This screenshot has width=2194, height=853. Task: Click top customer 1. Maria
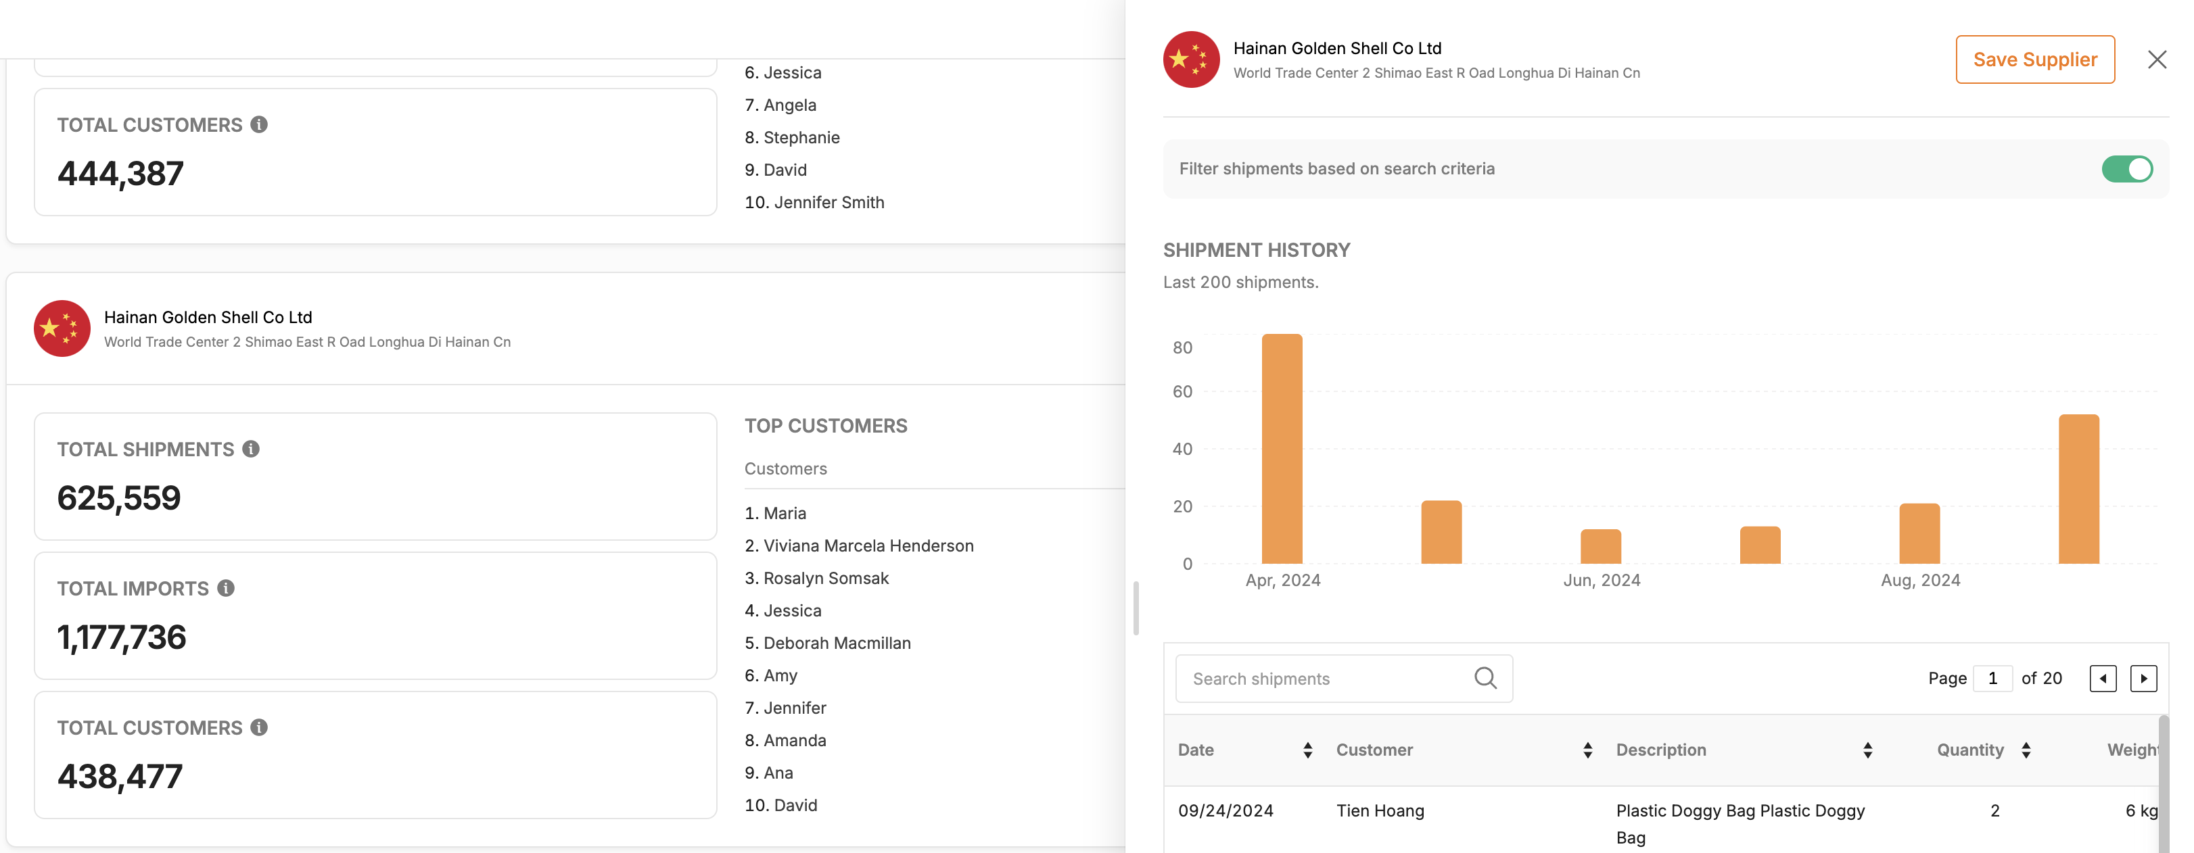(x=775, y=513)
